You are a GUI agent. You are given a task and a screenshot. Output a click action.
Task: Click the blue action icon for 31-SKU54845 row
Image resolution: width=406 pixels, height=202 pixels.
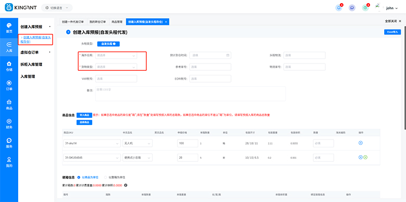[x=360, y=157]
